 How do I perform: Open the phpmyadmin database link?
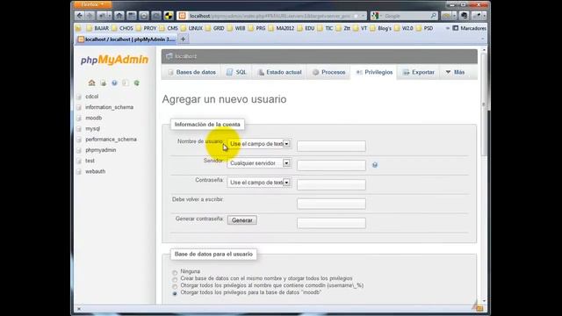pos(100,150)
